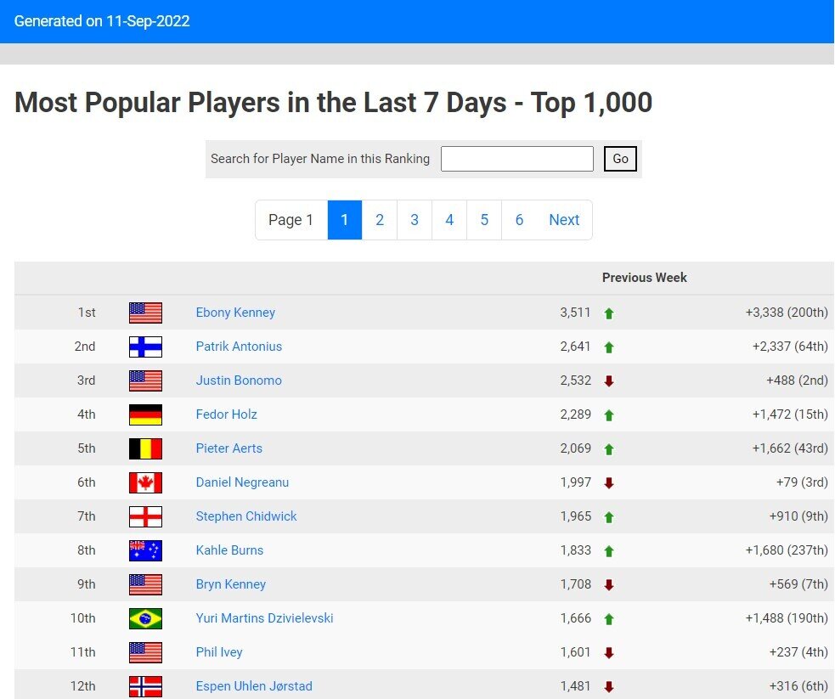
Task: Click red down arrow in Phil Ivey row
Action: pyautogui.click(x=609, y=653)
